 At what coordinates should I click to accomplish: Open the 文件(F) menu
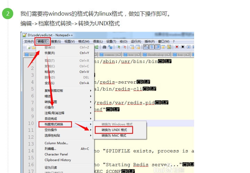tap(29, 41)
